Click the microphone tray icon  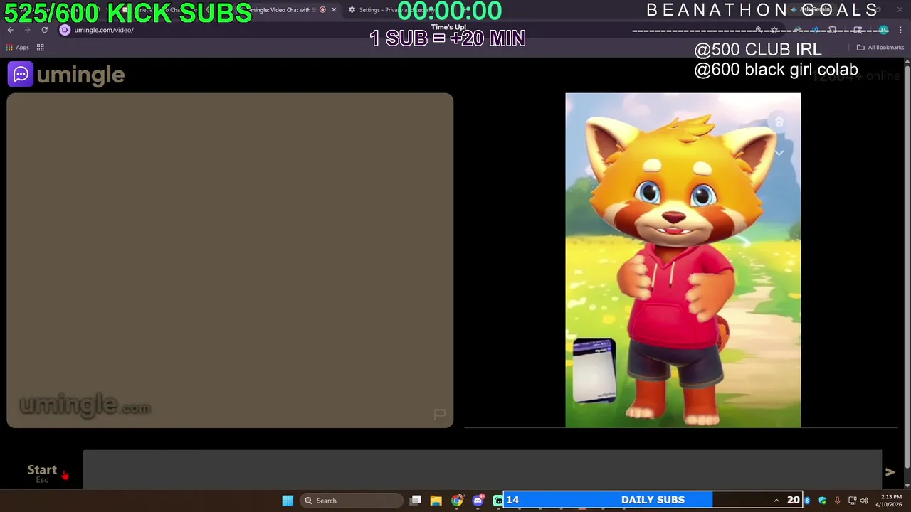(x=837, y=501)
